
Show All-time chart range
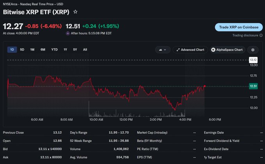(x=85, y=50)
